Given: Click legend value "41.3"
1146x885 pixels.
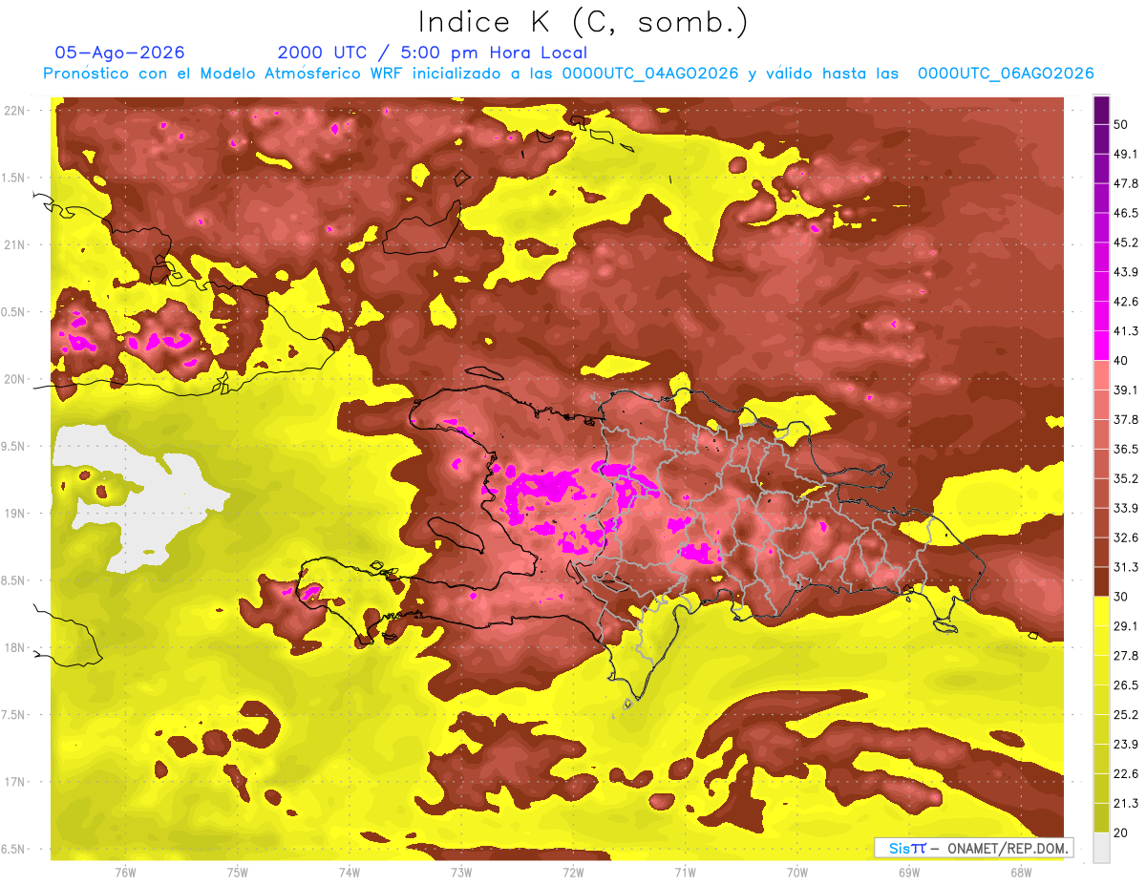Looking at the screenshot, I should coord(1125,331).
